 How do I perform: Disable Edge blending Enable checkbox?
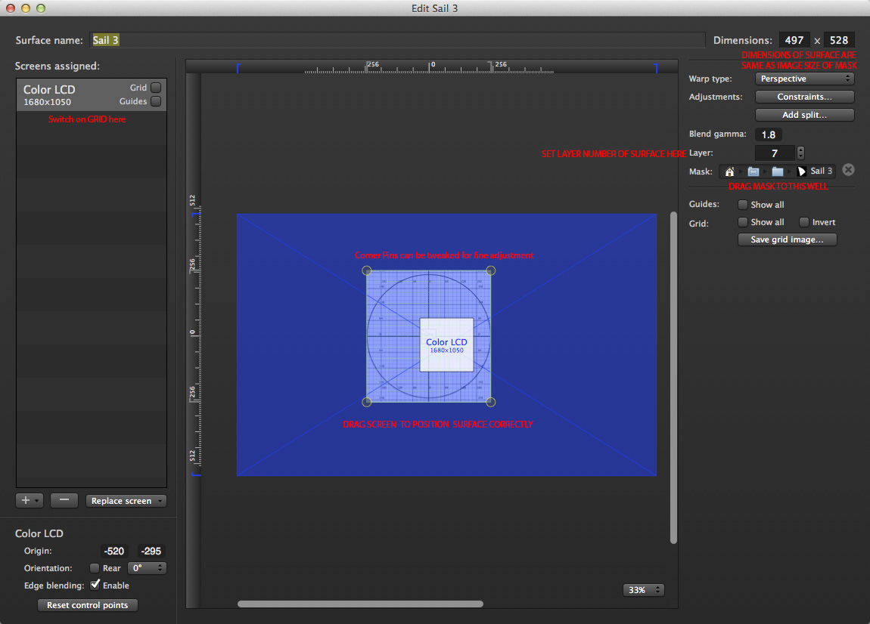pyautogui.click(x=95, y=585)
